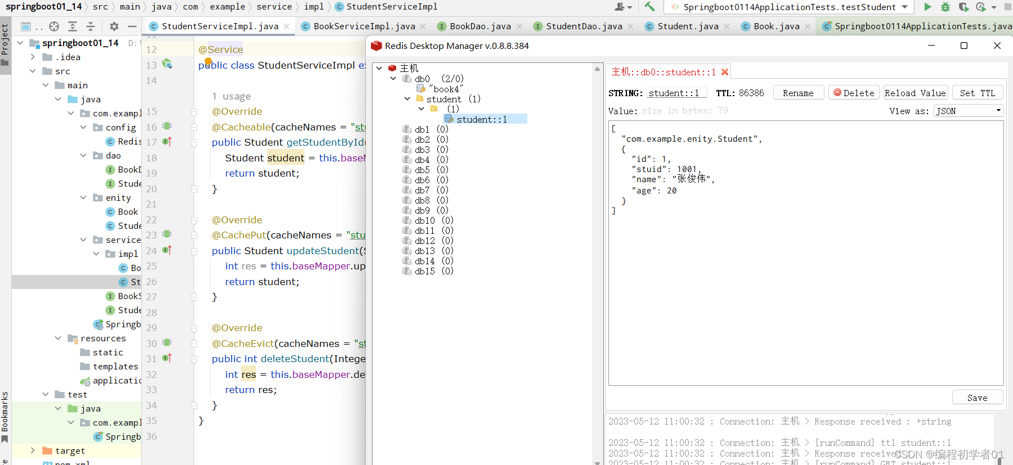Screen dimensions: 1013x465
Task: Click inside the JSON value text area
Action: (x=806, y=253)
